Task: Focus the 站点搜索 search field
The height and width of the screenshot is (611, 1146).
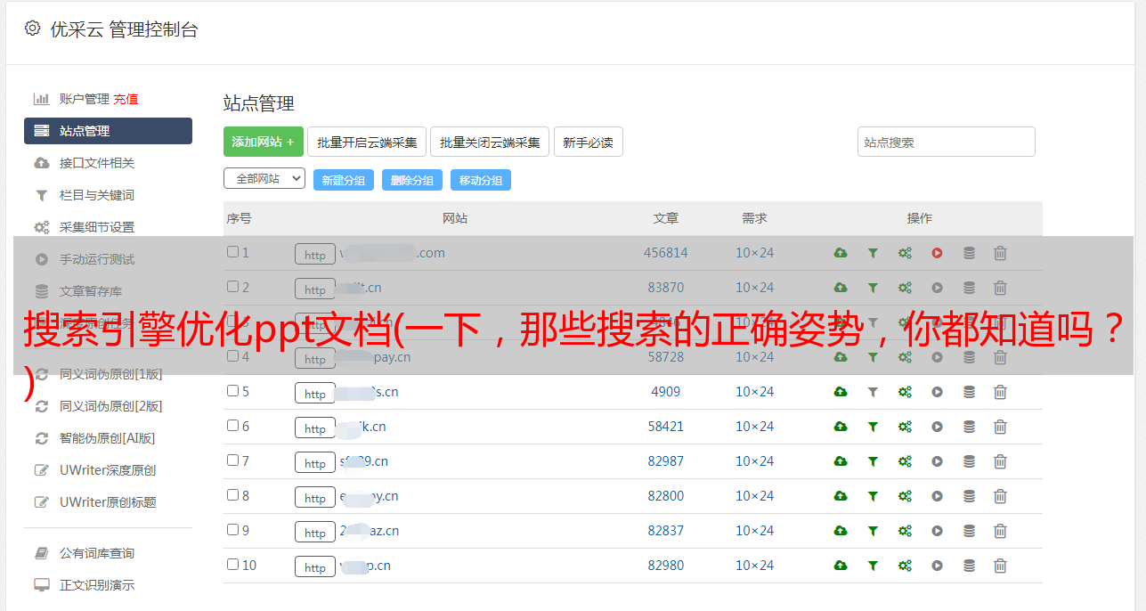Action: [x=947, y=142]
